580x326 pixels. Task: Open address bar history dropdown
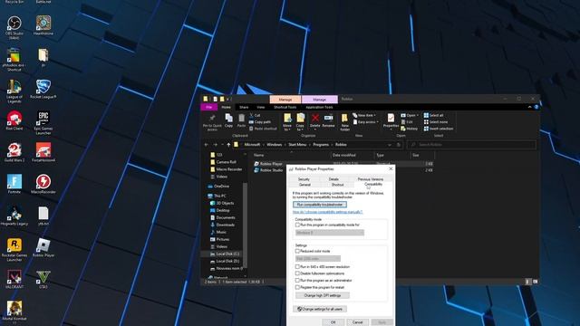click(389, 145)
